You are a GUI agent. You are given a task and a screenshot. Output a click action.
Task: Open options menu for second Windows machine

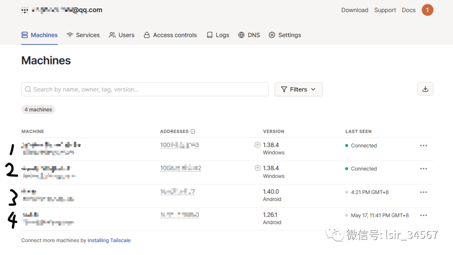[x=424, y=169]
